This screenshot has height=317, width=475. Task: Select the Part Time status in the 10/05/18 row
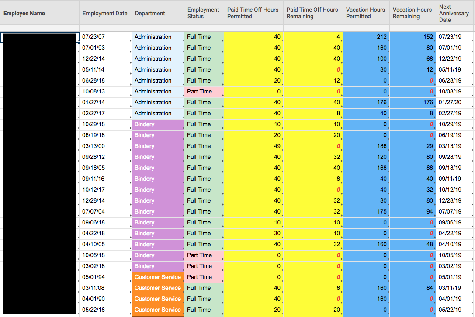[x=204, y=255]
